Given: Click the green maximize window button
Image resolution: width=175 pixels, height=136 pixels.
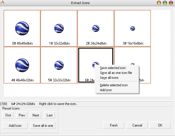Looking at the screenshot, I should point(165,3).
